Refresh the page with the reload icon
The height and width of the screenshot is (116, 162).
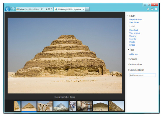click(x=52, y=9)
